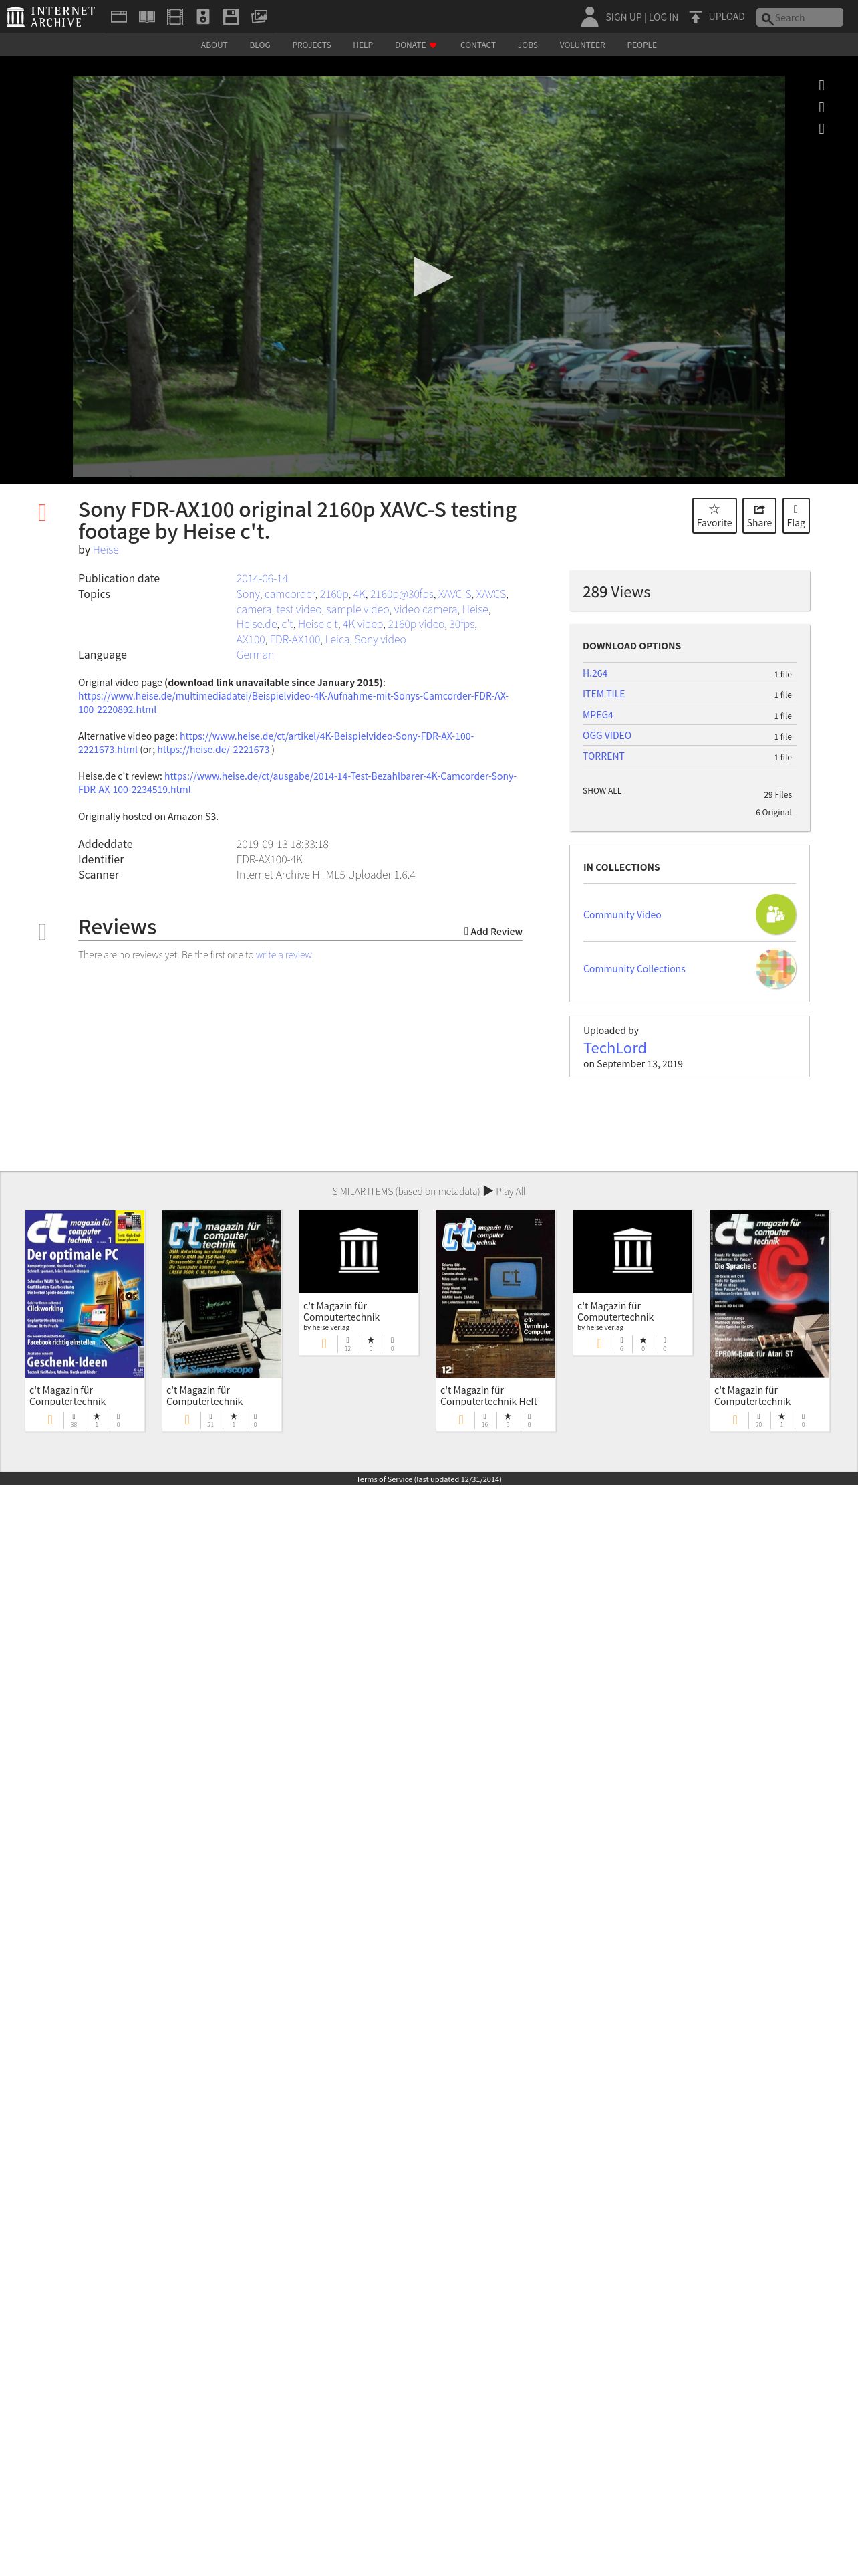Click the magnifier icon in search box
This screenshot has width=858, height=2576.
click(x=767, y=18)
